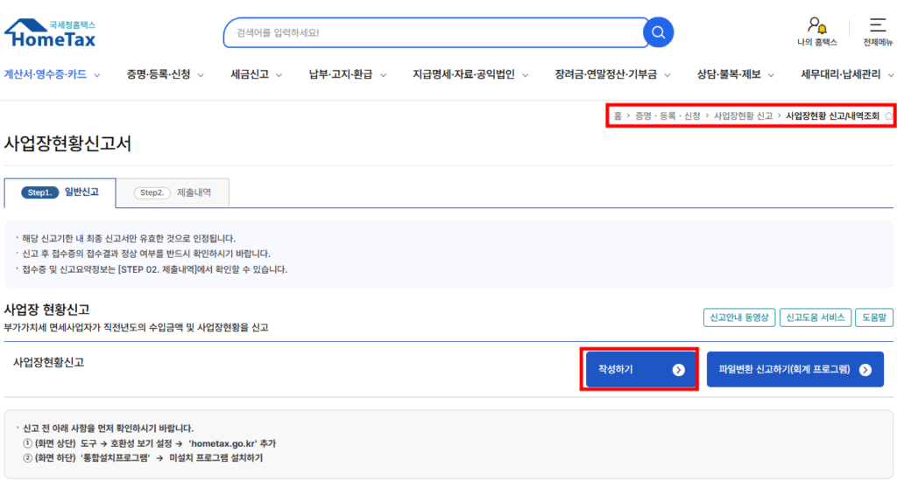
Task: Click 파일변환 신고하기(회계 프로그램) button
Action: (x=795, y=370)
